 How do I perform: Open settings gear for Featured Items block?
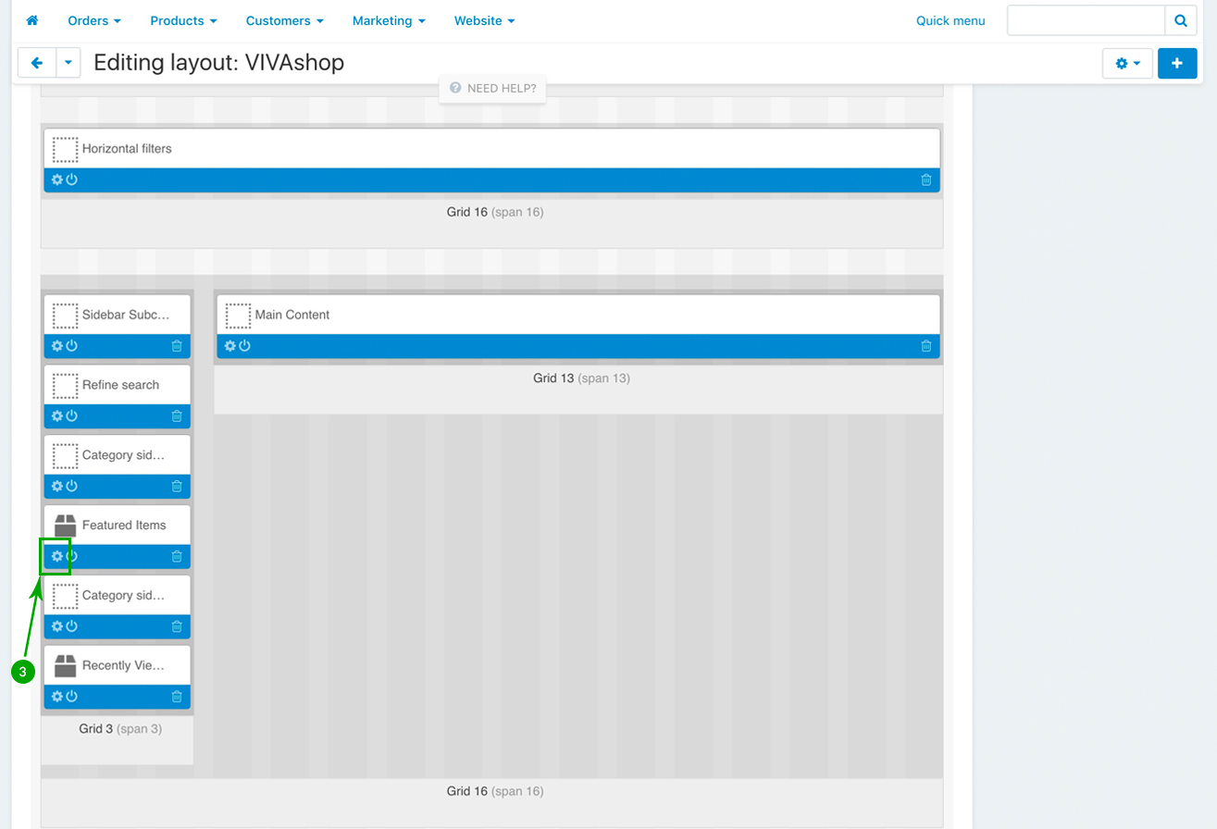pos(56,556)
